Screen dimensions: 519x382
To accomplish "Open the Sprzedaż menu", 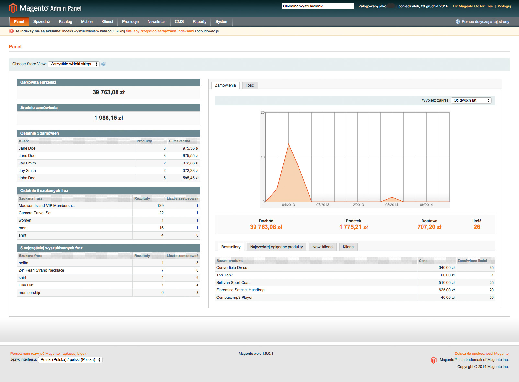I will (41, 22).
